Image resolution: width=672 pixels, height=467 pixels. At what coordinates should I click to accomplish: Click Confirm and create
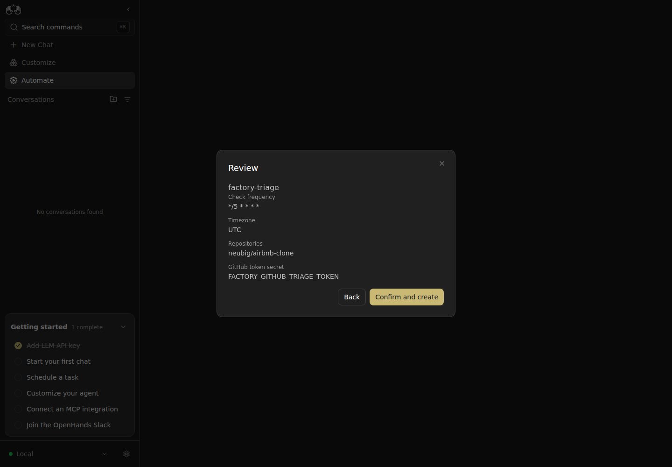click(406, 297)
